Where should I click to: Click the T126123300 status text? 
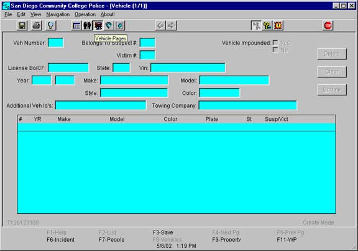click(x=23, y=222)
